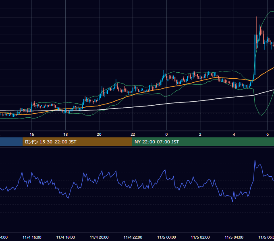Click the 11/4 22:00 label on oscillator axis
This screenshot has height=241, width=274.
[x=133, y=237]
